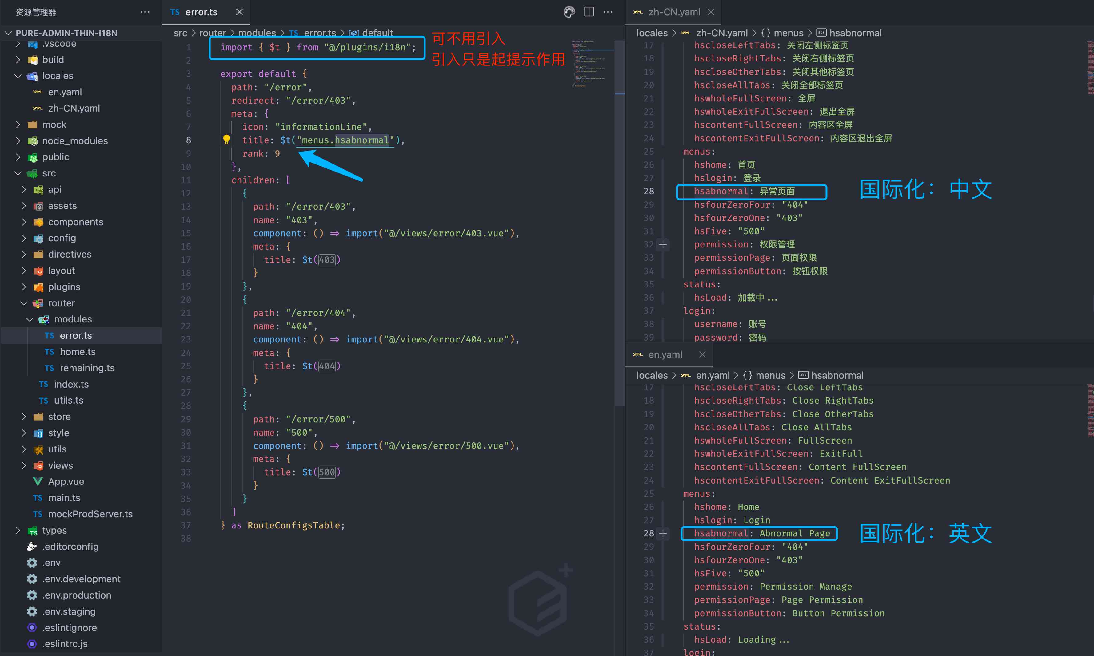Click the lightbulb quick fix icon

[226, 140]
